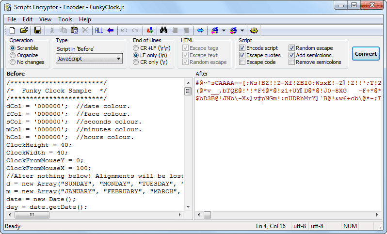Click the blue left arrow icon

110,31
